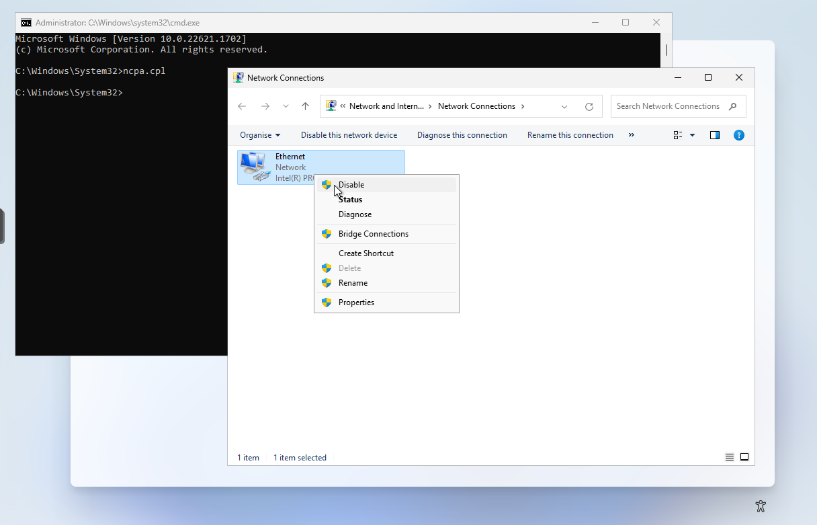Click Disable this network device
817x525 pixels.
pyautogui.click(x=349, y=135)
